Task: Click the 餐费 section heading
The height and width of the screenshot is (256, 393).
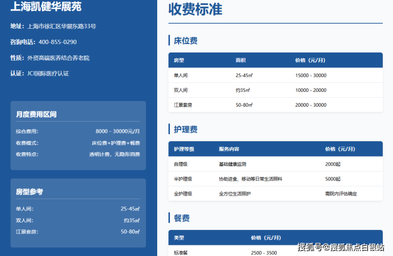Action: click(x=182, y=218)
